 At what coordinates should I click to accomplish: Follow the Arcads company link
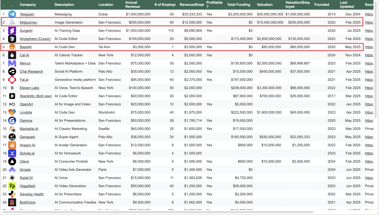25,170
